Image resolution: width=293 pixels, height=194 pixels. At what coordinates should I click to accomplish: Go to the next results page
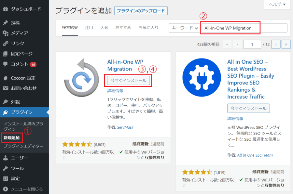point(276,45)
